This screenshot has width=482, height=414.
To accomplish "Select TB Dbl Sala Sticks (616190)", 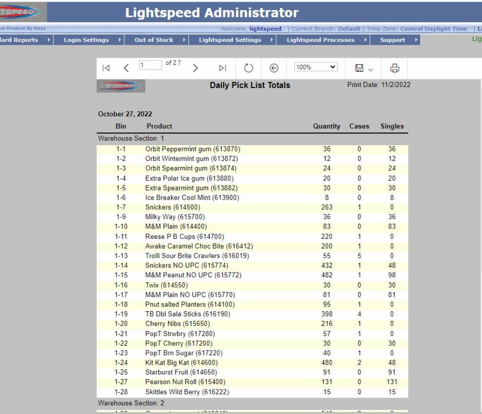I will click(x=187, y=314).
